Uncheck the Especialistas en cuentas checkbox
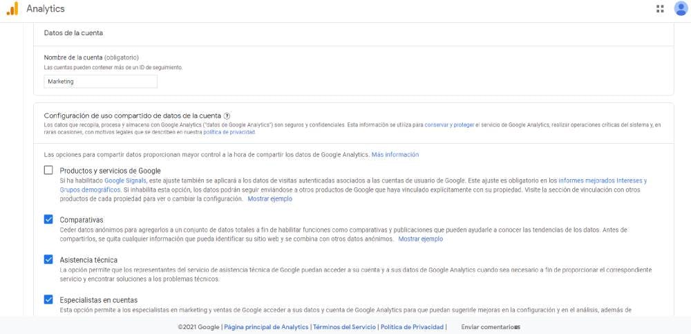This screenshot has height=334, width=691. click(48, 299)
